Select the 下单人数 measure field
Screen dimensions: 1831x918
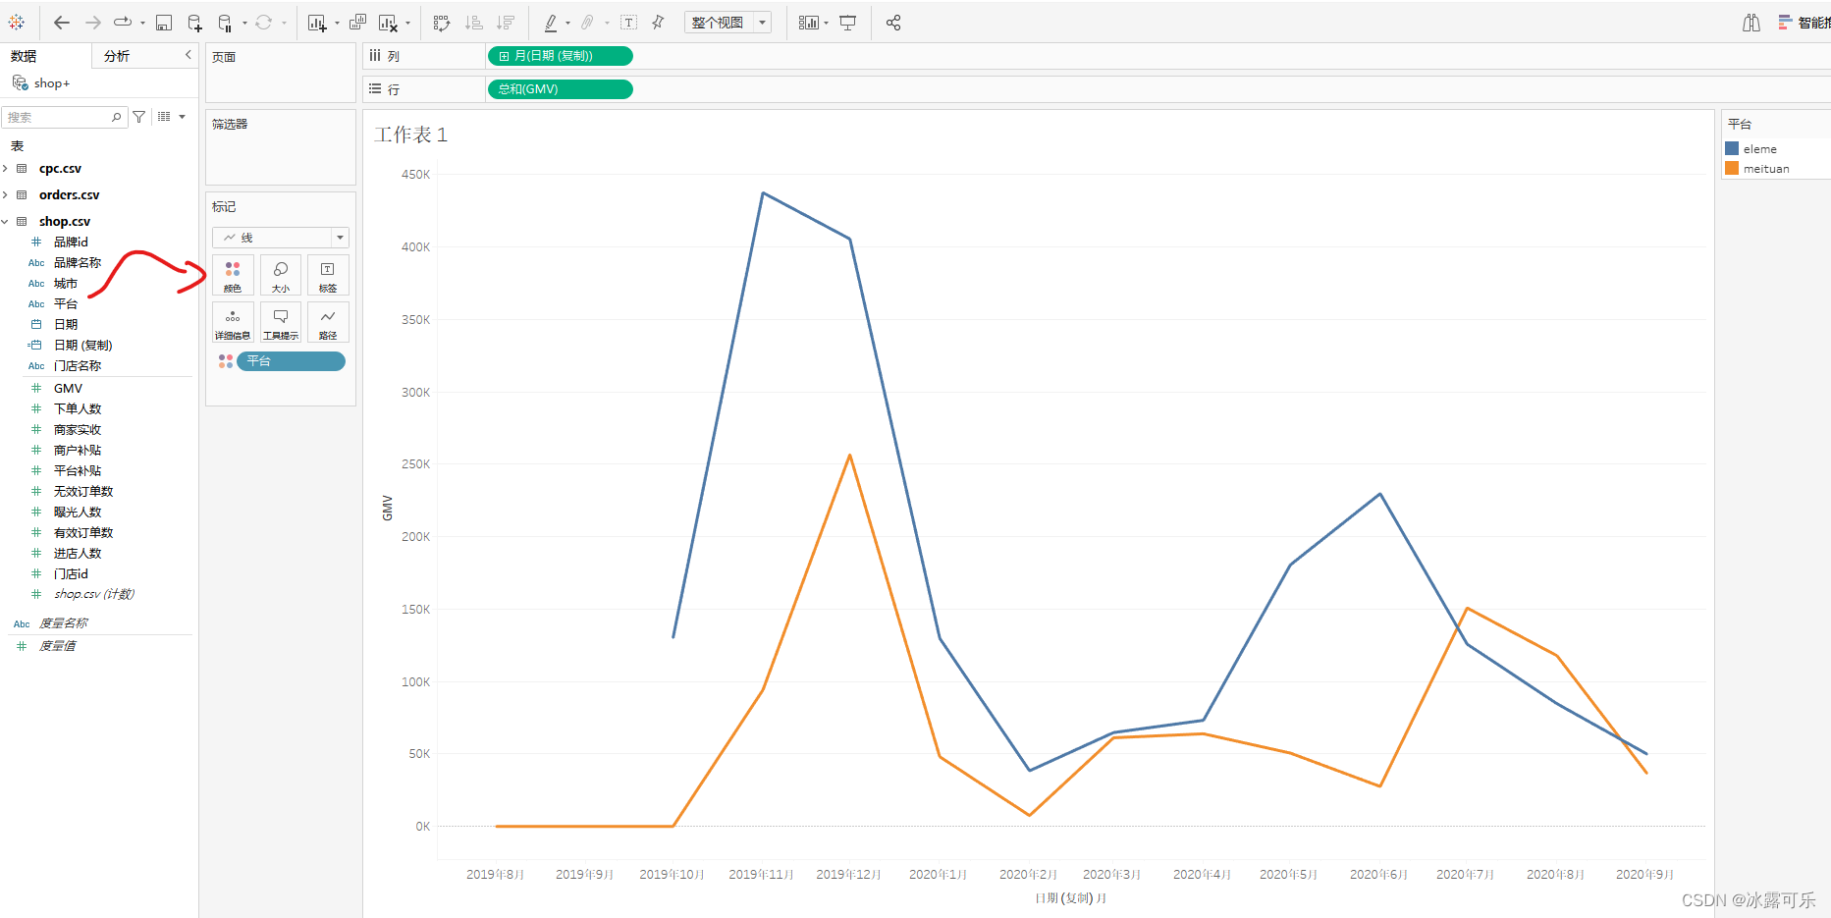pyautogui.click(x=78, y=409)
